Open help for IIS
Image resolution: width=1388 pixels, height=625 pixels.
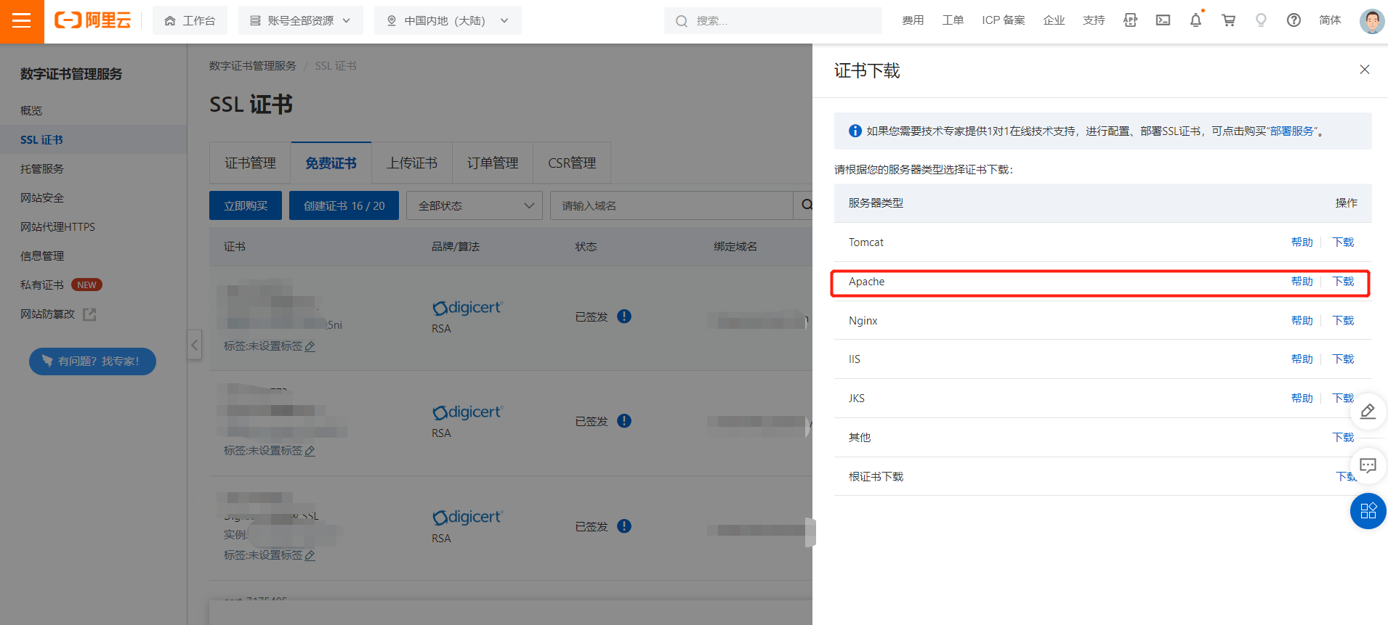coord(1302,359)
